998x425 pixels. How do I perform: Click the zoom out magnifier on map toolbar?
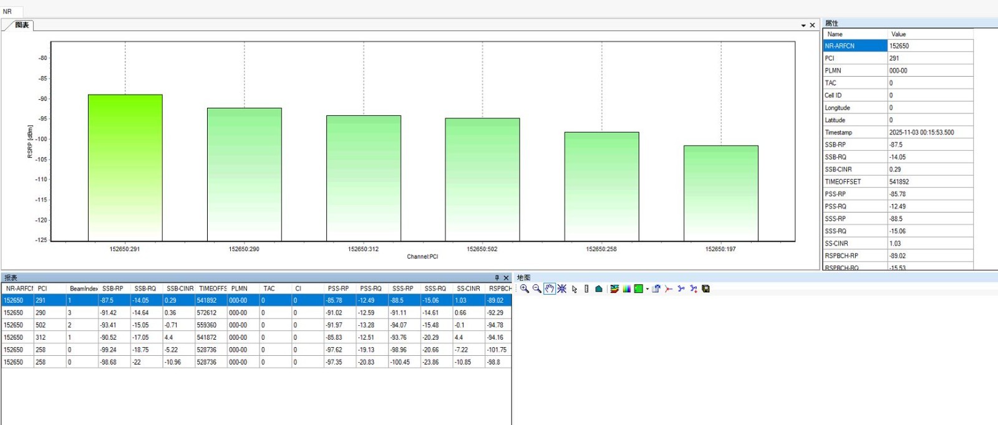pyautogui.click(x=536, y=289)
